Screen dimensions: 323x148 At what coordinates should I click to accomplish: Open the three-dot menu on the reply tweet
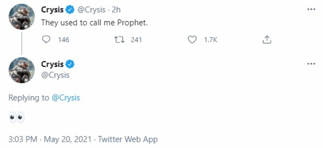[x=311, y=64]
